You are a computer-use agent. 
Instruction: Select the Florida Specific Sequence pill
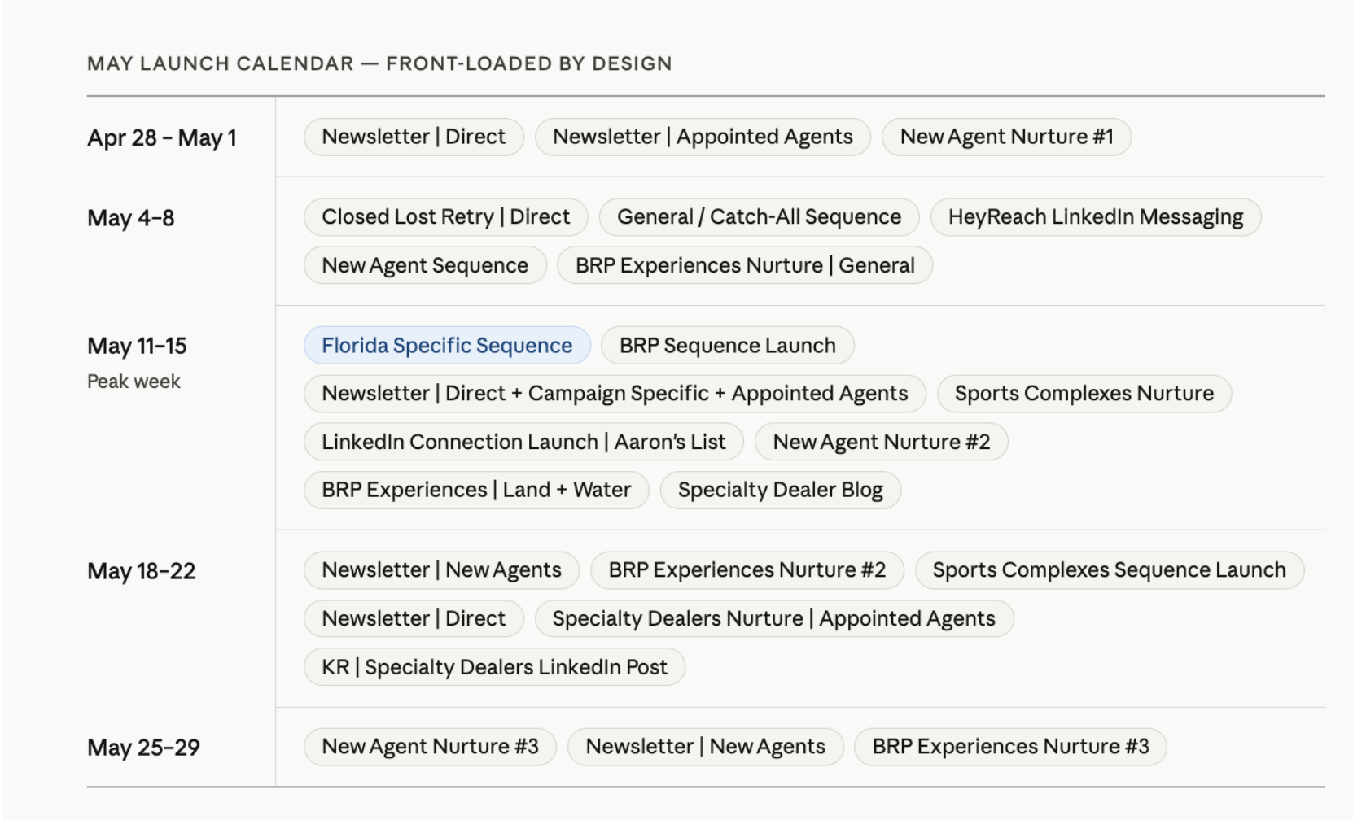click(447, 346)
